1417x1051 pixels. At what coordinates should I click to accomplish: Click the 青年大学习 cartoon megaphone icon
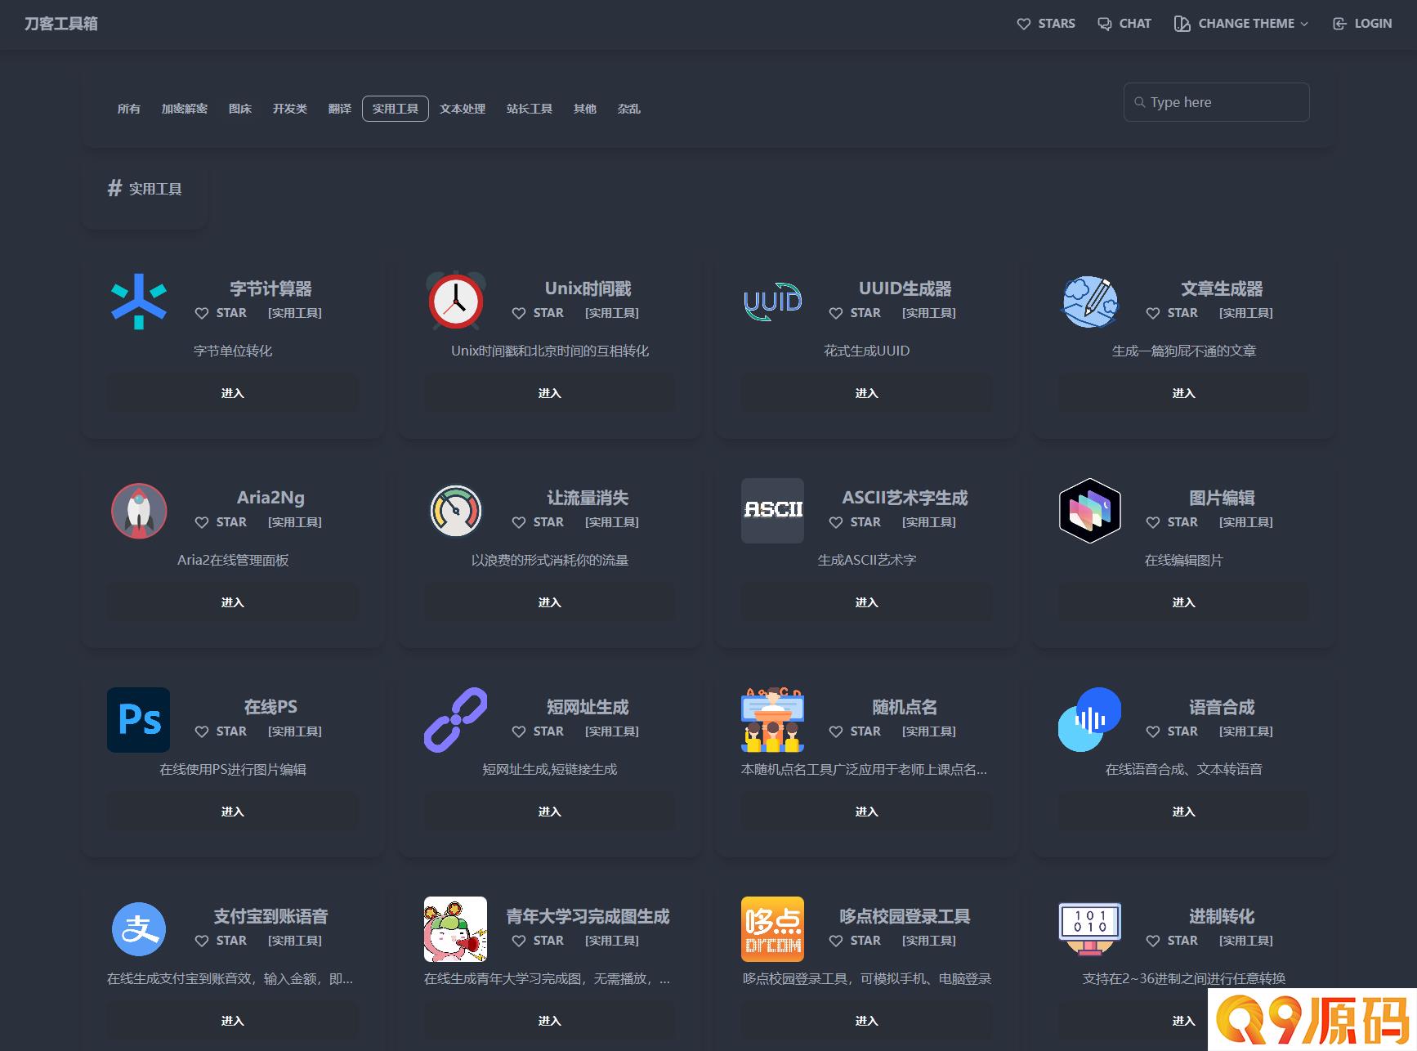pyautogui.click(x=456, y=929)
